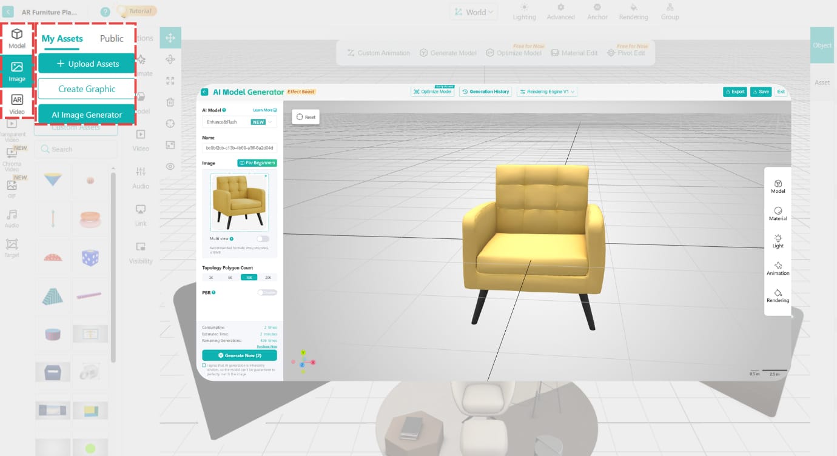
Task: Switch to the Public assets tab
Action: pos(112,38)
